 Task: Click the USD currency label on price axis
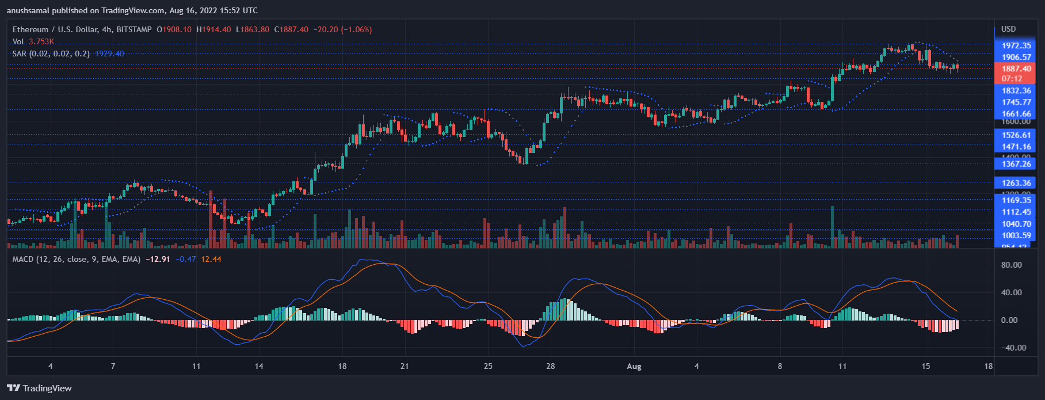[1008, 29]
